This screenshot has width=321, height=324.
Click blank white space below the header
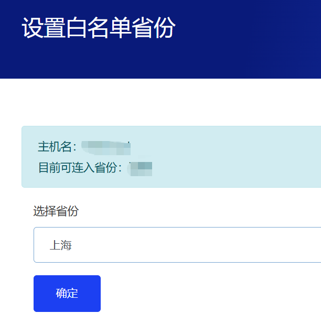point(157,102)
